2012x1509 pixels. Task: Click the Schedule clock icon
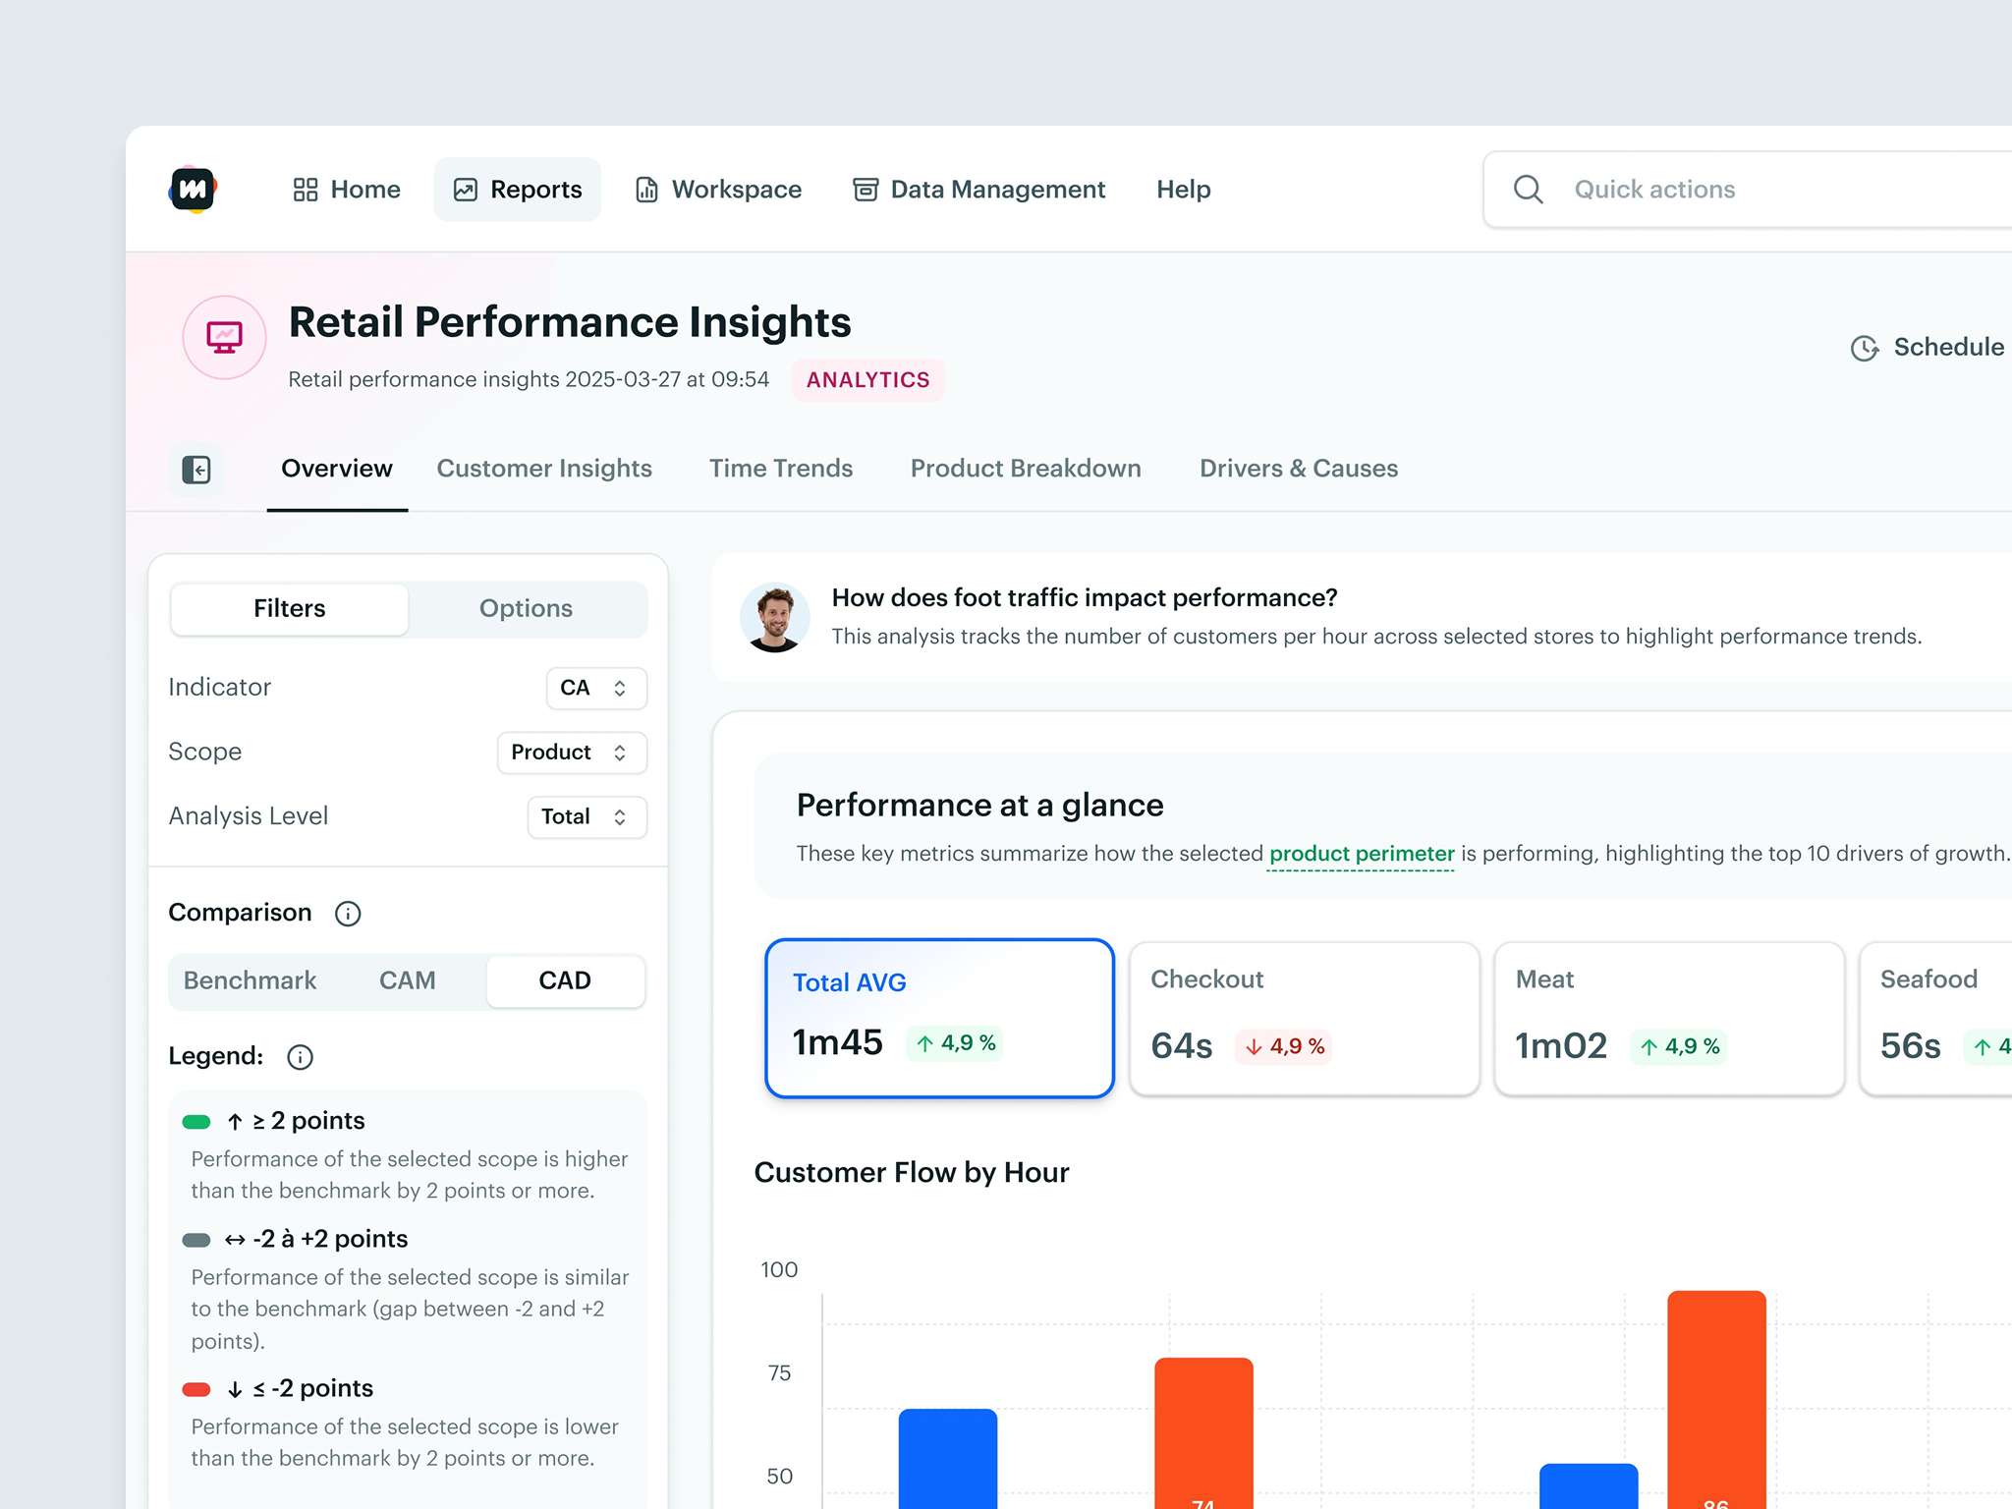[1864, 348]
